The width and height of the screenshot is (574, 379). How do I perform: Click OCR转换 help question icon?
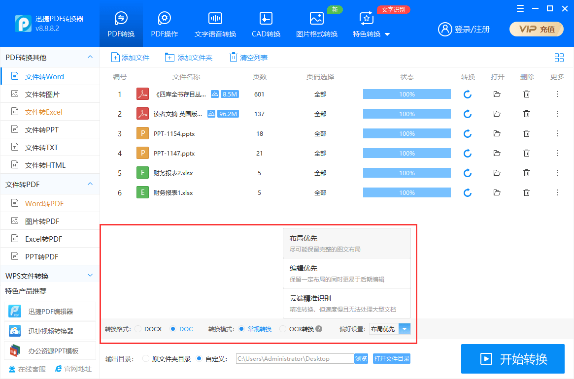319,329
